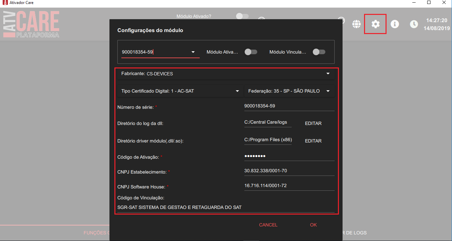Expand the Federação São Paulo dropdown

289,91
